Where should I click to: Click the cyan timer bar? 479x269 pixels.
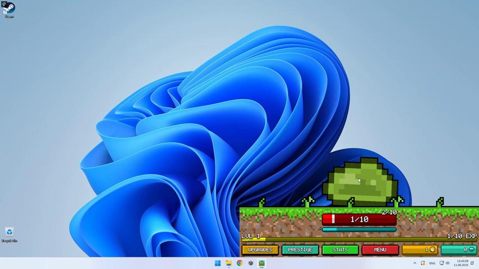[359, 229]
